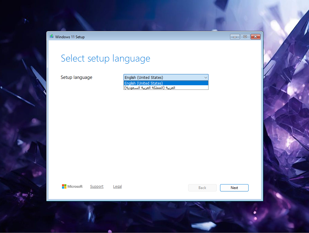The image size is (309, 233).
Task: Click the "Setup language" label text
Action: click(76, 77)
